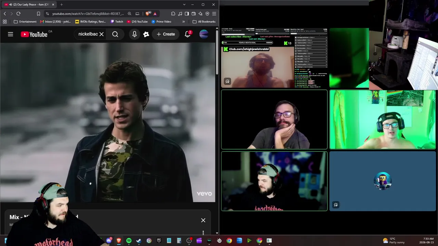Open the browser main hamburger menu

pyautogui.click(x=214, y=14)
